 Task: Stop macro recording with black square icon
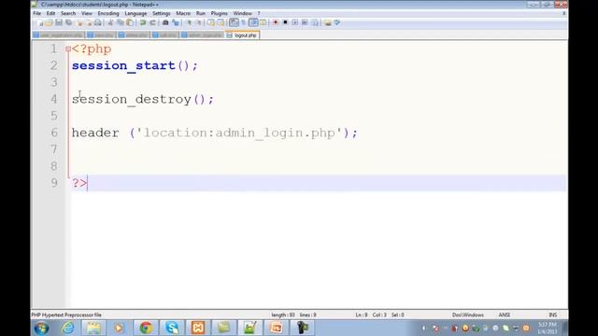pos(285,22)
